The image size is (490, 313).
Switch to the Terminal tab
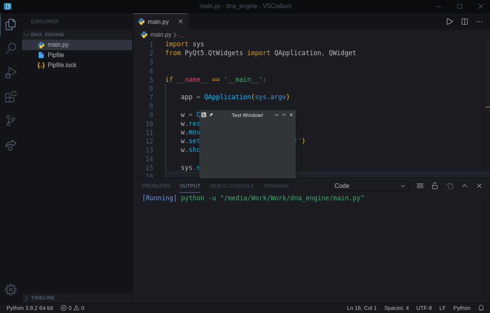[276, 186]
